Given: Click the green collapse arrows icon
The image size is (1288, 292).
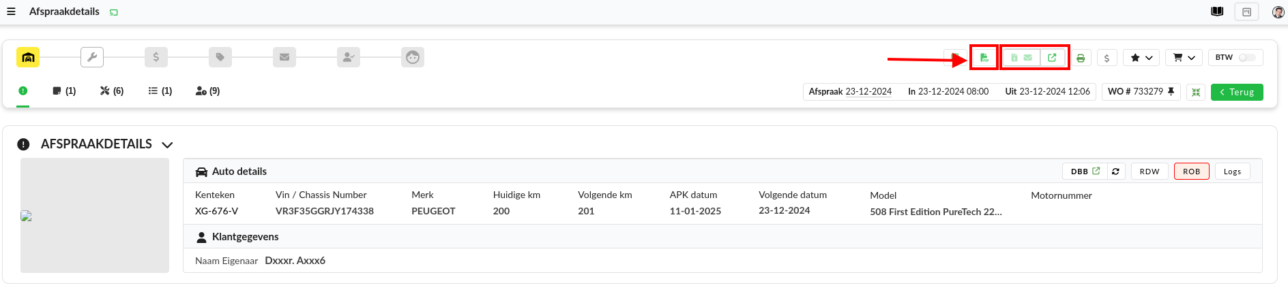Looking at the screenshot, I should [x=1196, y=92].
